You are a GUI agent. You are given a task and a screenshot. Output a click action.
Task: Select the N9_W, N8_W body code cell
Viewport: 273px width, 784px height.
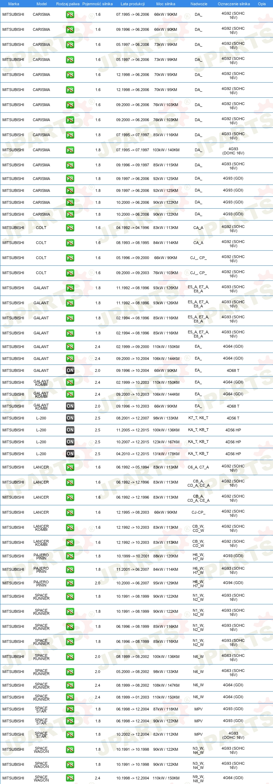(198, 778)
